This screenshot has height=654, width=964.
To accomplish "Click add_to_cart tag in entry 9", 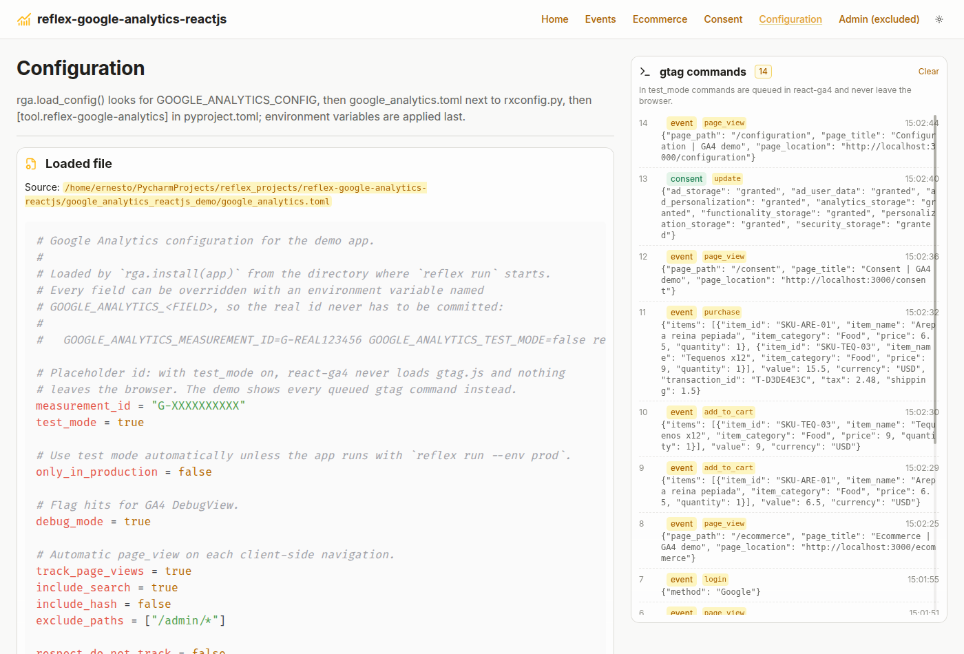I will coord(729,468).
